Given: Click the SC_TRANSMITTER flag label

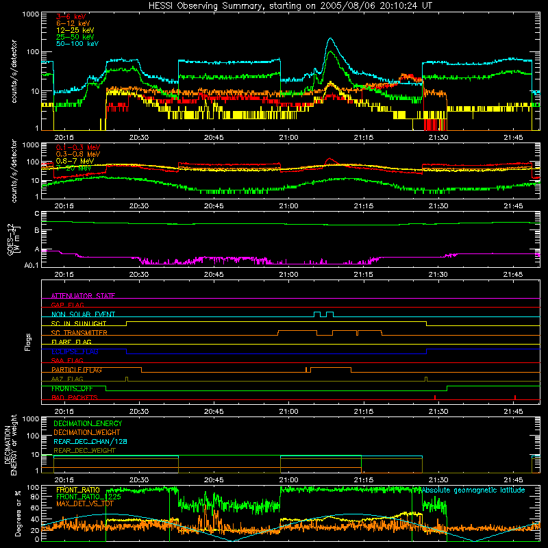Looking at the screenshot, I should pyautogui.click(x=79, y=333).
